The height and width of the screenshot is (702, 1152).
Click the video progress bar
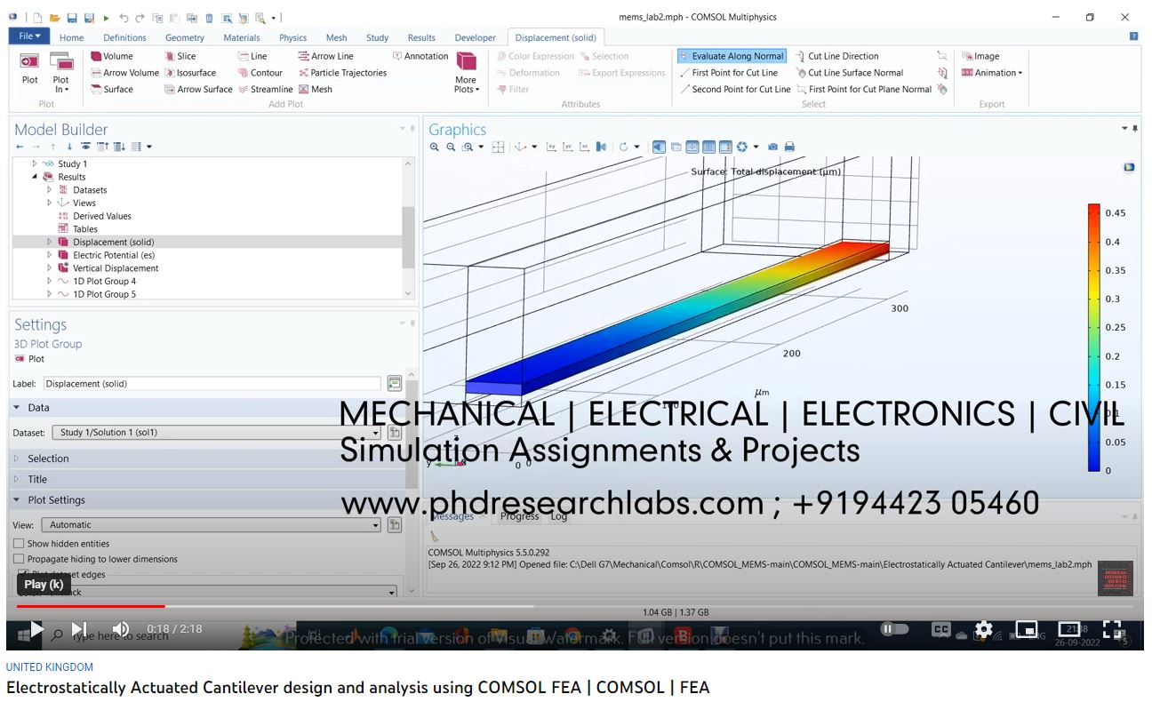pos(575,607)
